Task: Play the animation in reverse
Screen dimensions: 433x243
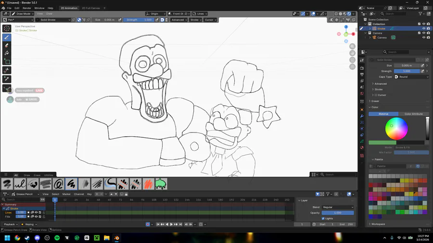Action: click(x=167, y=224)
